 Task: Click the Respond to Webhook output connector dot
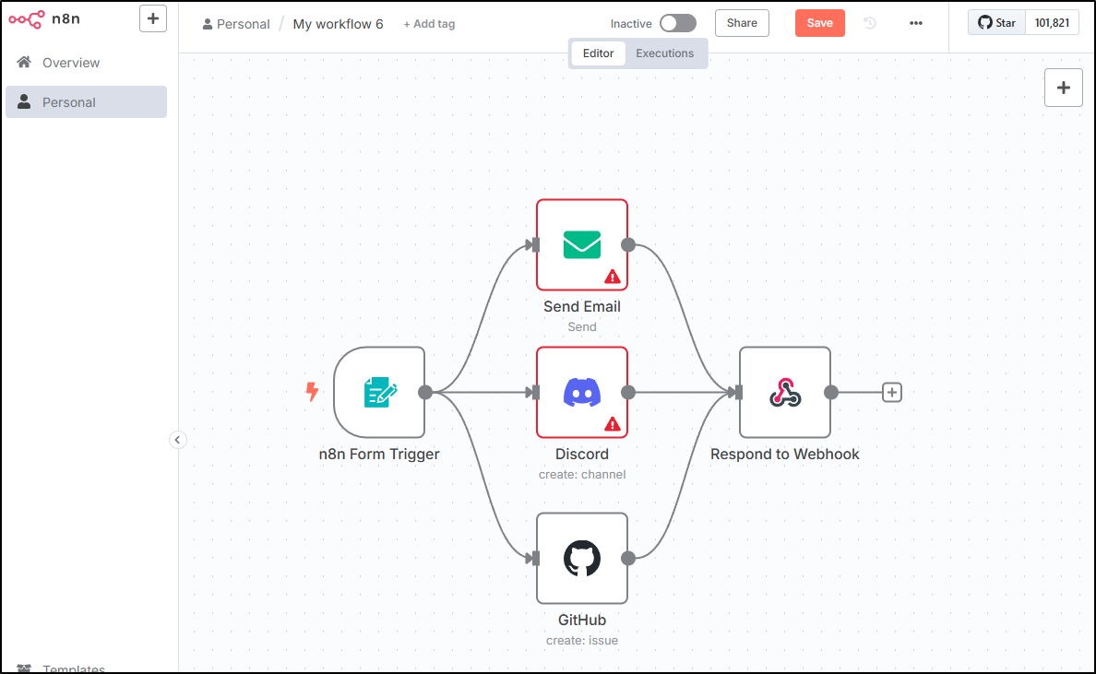tap(831, 393)
